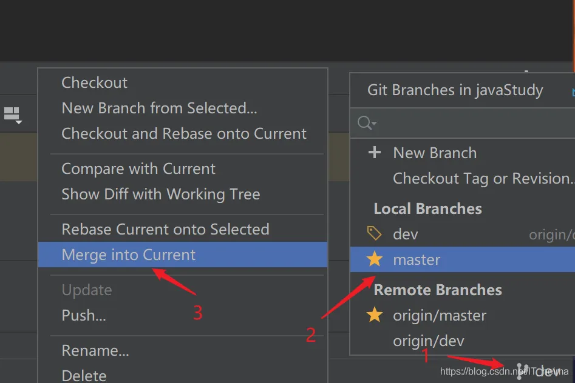Click the Git branch icon in status bar
575x383 pixels.
[522, 370]
